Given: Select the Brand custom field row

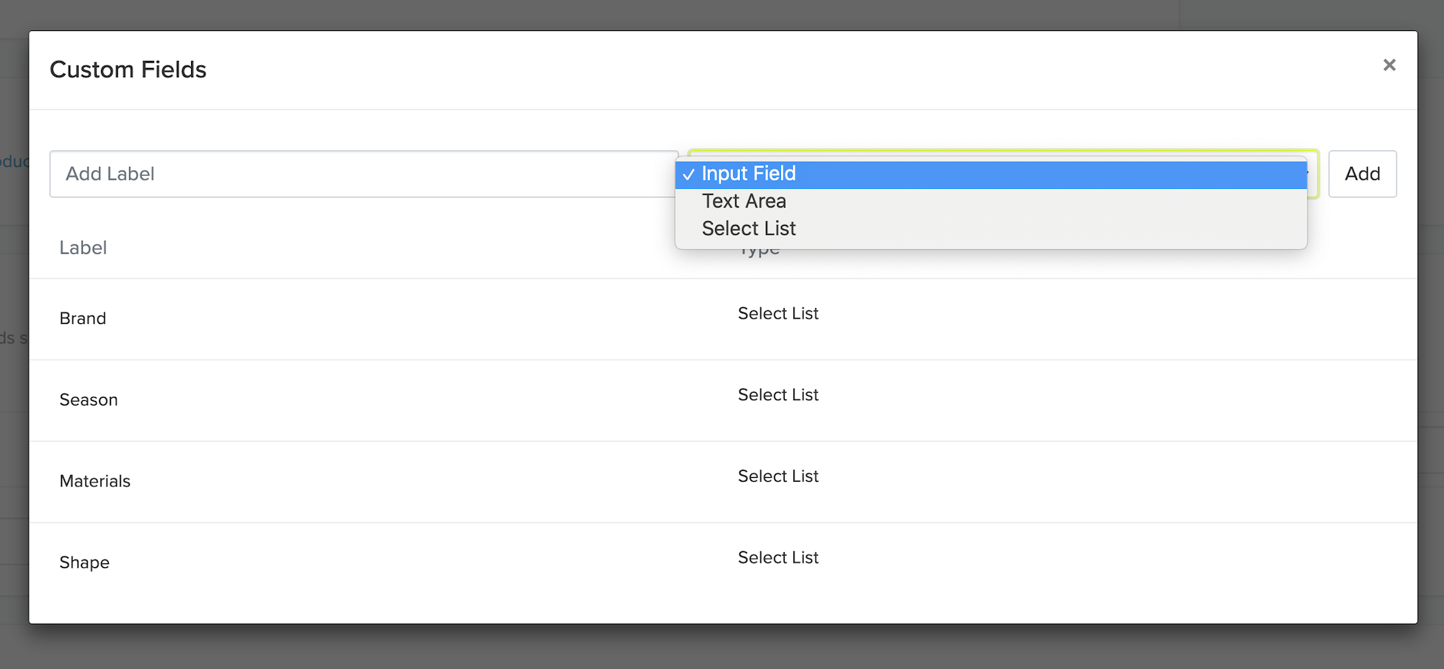Looking at the screenshot, I should (x=83, y=319).
